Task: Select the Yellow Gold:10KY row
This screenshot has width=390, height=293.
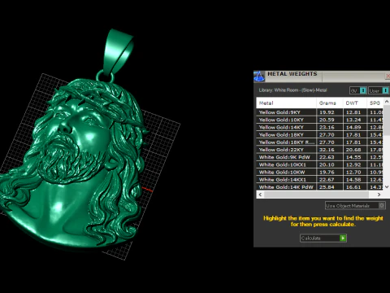Action: [x=319, y=120]
